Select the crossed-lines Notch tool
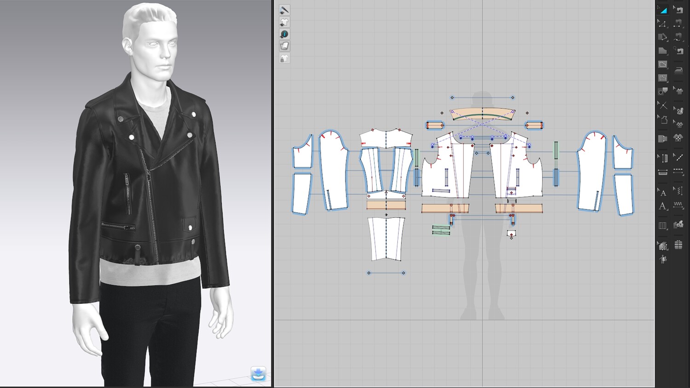The width and height of the screenshot is (690, 388). [662, 105]
